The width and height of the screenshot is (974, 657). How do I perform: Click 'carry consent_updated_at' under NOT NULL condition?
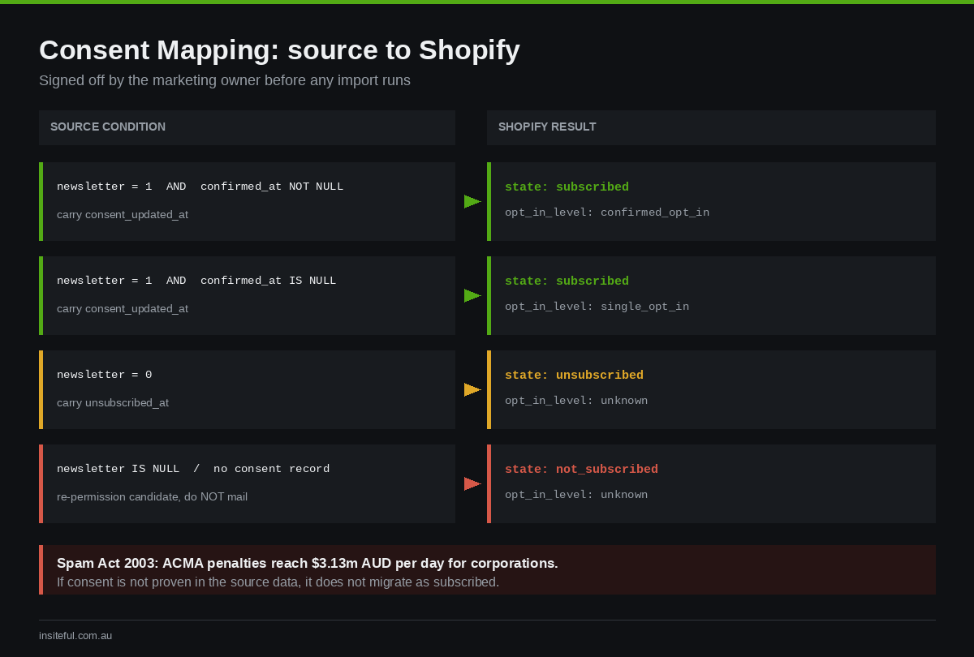(123, 215)
